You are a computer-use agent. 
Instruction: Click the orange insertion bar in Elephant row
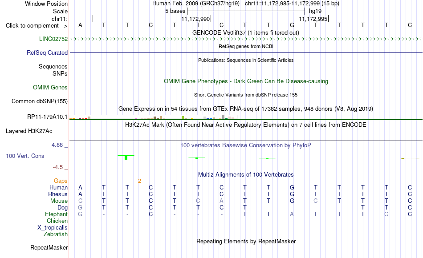pyautogui.click(x=140, y=214)
